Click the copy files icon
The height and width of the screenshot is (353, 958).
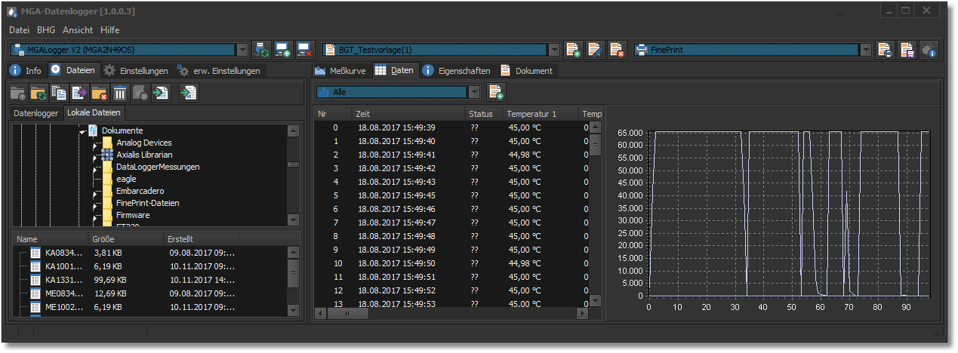(59, 93)
